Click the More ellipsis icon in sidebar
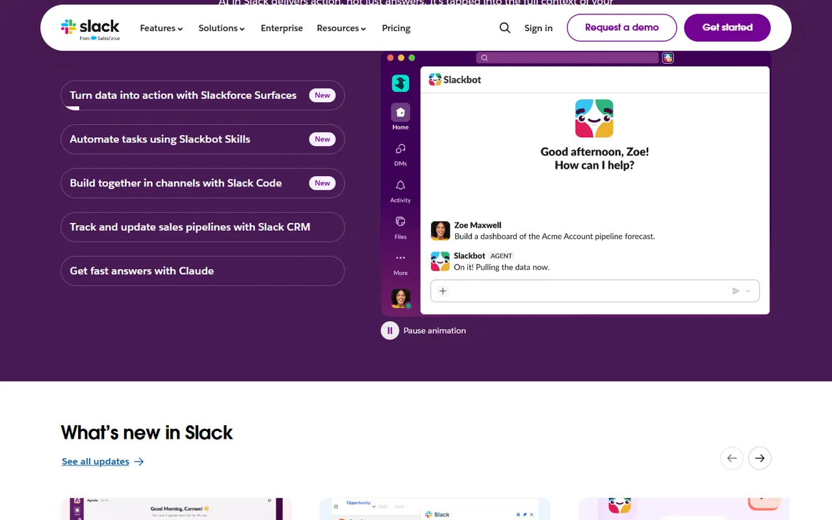The width and height of the screenshot is (832, 520). 400,258
